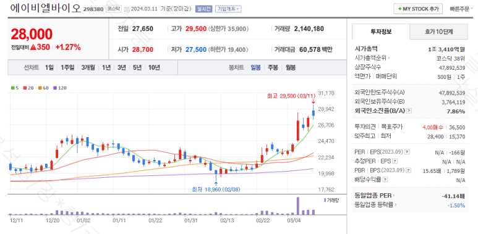Click the 코스닥 38위 ranking value
This screenshot has width=478, height=234.
(451, 58)
